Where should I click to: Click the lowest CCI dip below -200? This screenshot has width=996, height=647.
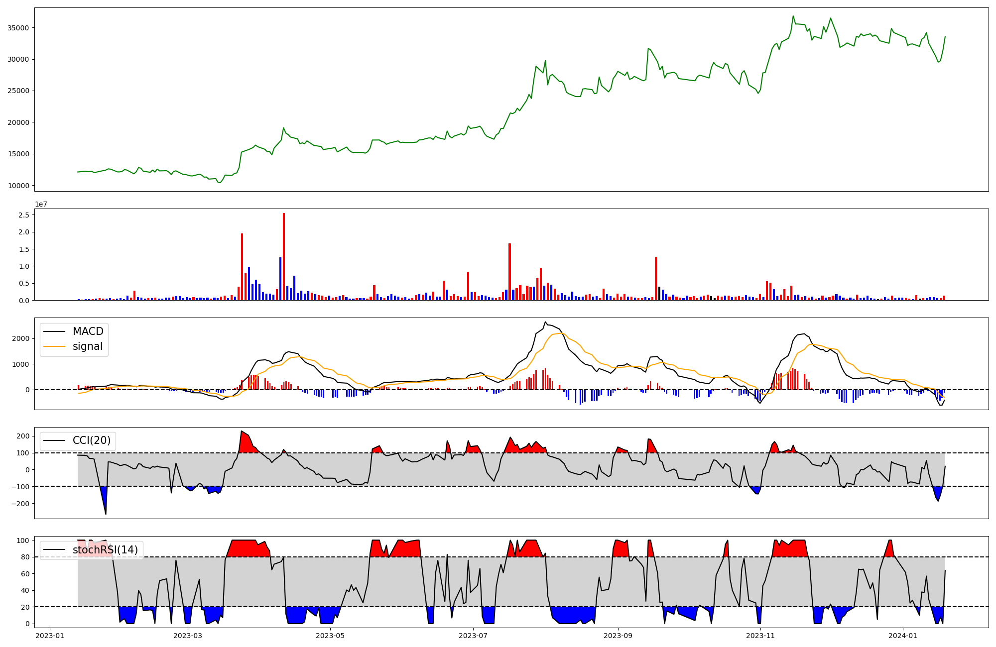pyautogui.click(x=106, y=514)
